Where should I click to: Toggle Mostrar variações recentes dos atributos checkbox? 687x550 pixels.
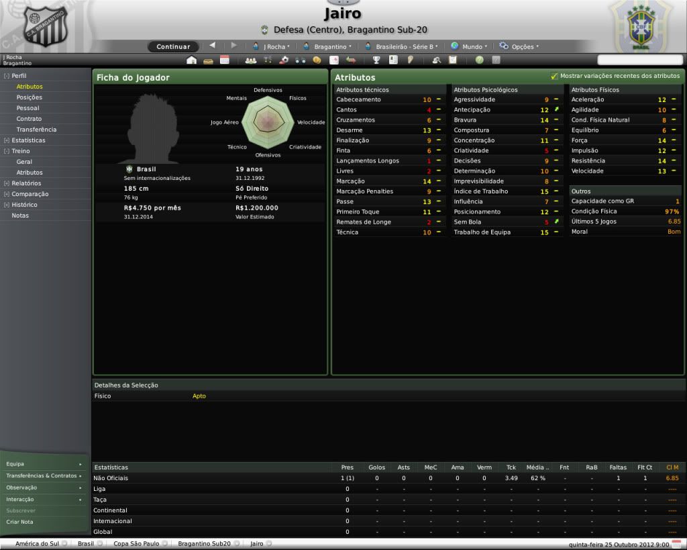pos(554,77)
